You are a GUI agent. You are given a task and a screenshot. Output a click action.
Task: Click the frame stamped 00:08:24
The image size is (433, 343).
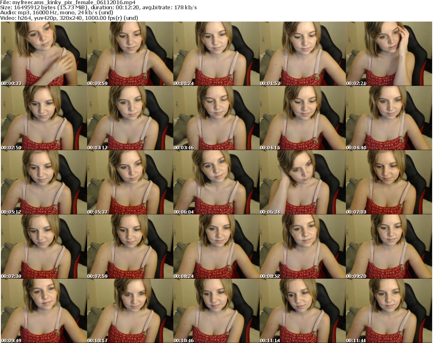coord(216,247)
